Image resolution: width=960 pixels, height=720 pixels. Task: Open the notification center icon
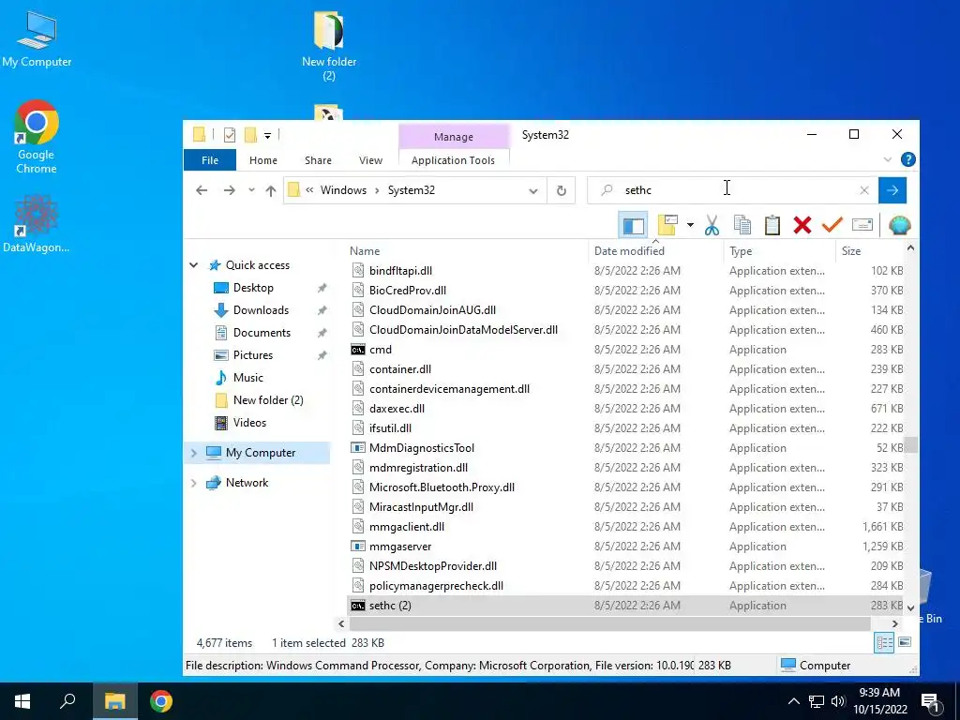tap(931, 701)
